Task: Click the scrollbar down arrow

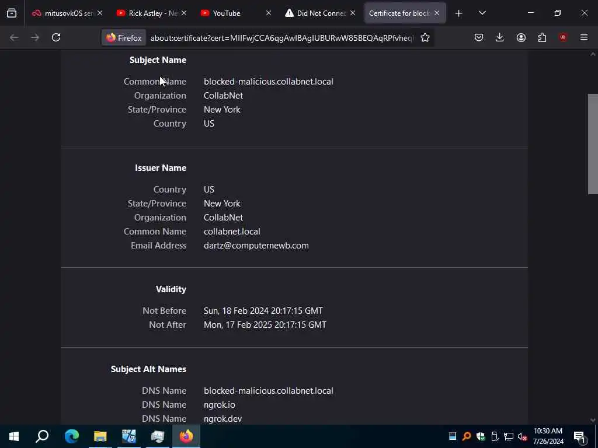Action: [x=593, y=420]
